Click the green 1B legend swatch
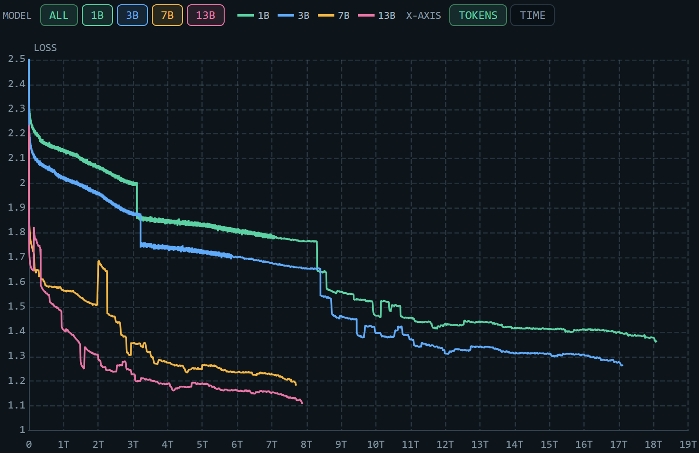The width and height of the screenshot is (699, 453). click(245, 16)
